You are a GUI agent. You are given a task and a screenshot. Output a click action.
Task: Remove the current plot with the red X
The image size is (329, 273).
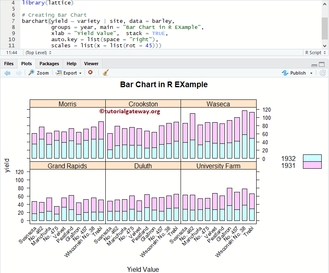click(x=91, y=73)
